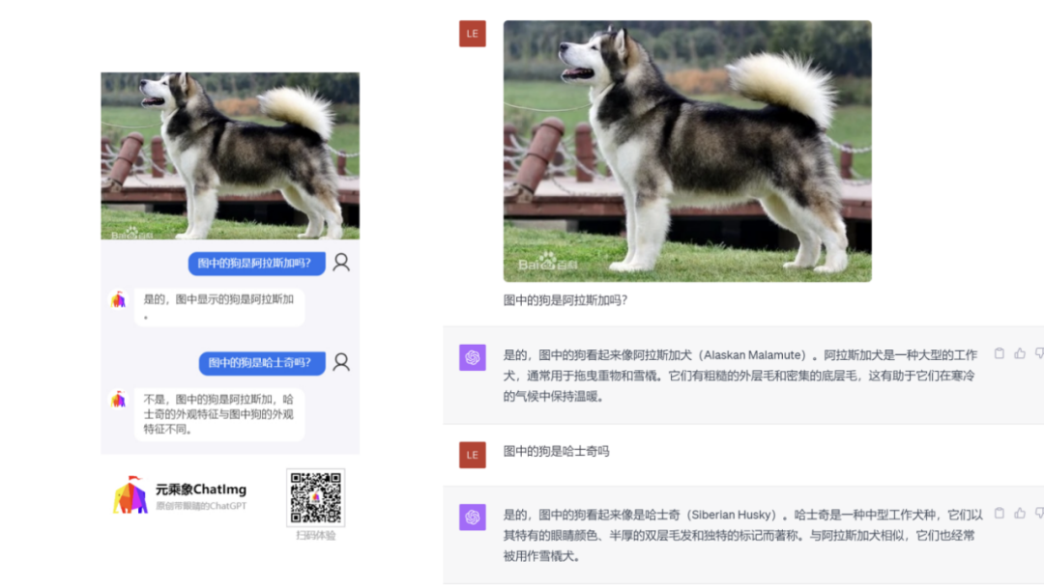Select the purple ChatGPT avatar on Husky reply

coord(472,518)
